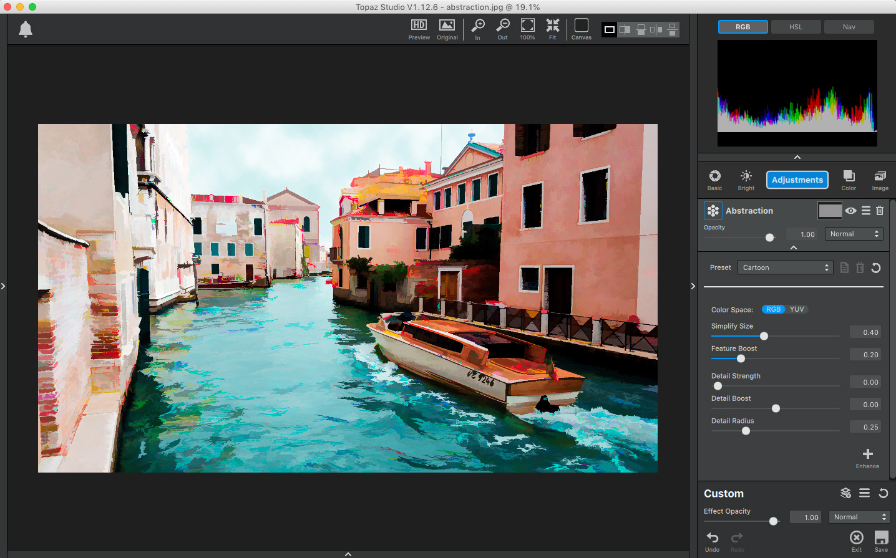The width and height of the screenshot is (896, 558).
Task: Switch to the HSL histogram tab
Action: click(x=796, y=27)
